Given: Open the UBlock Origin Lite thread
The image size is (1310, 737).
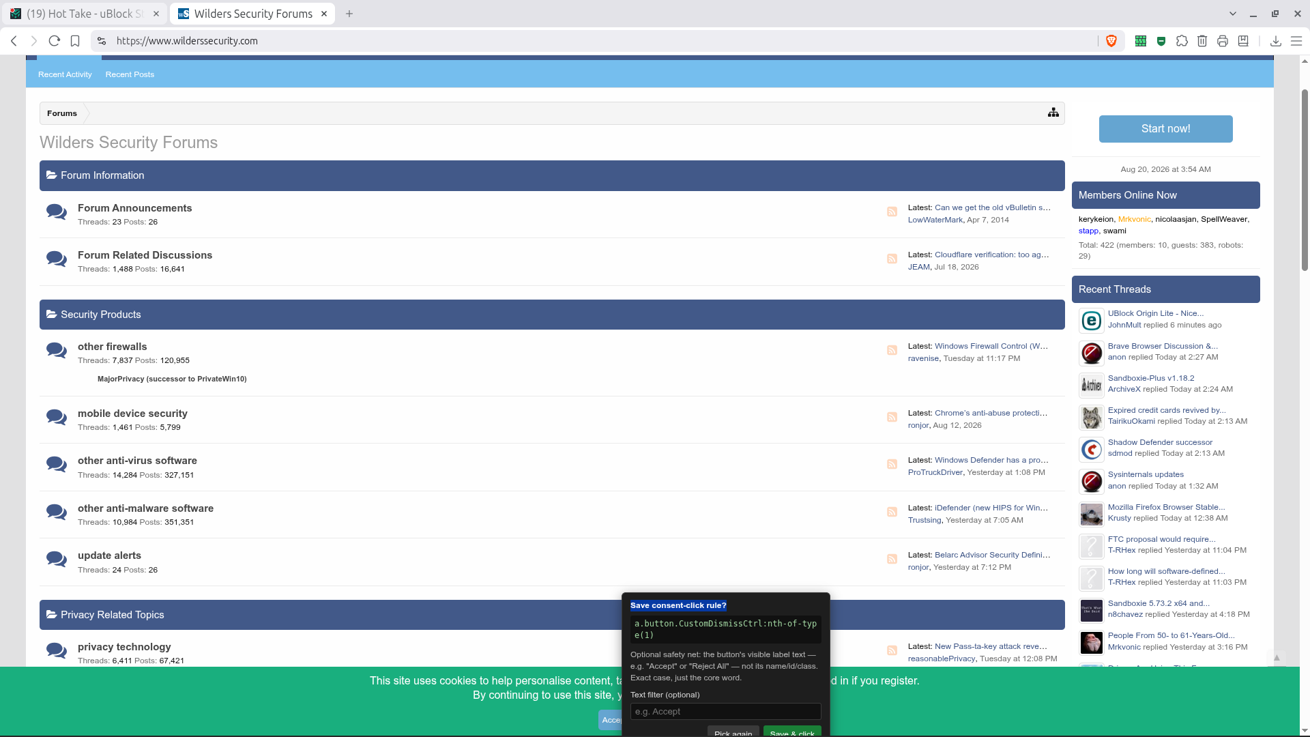Looking at the screenshot, I should coord(1156,314).
